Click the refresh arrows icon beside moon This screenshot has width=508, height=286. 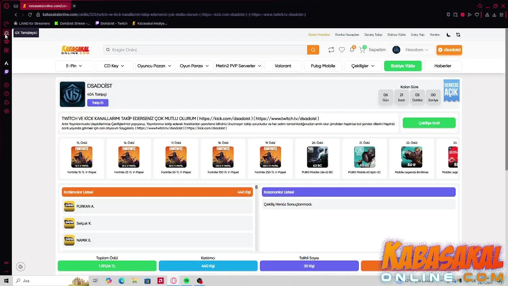click(x=458, y=35)
